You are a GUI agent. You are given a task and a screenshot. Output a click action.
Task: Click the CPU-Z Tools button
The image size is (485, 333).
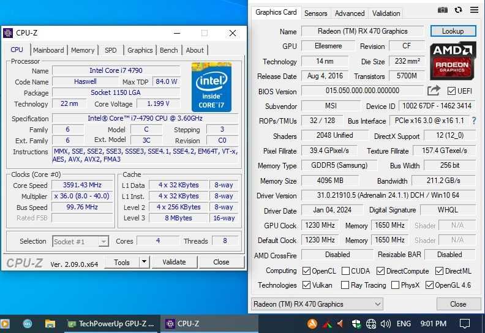pos(122,262)
